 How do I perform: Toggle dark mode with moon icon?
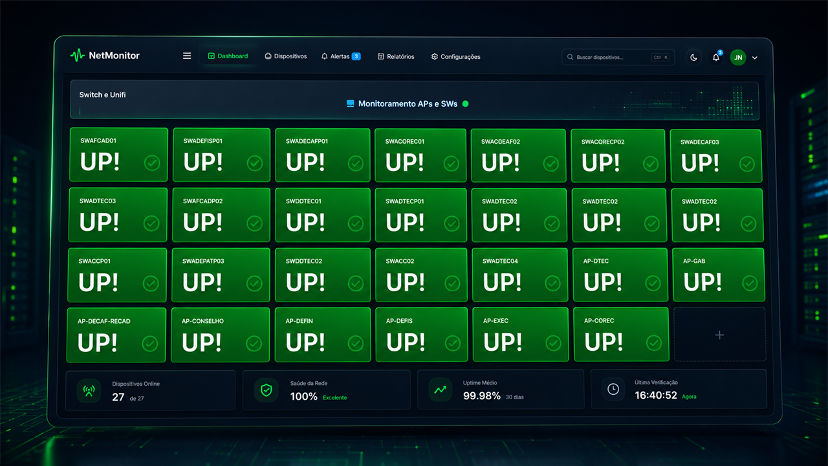pyautogui.click(x=694, y=57)
